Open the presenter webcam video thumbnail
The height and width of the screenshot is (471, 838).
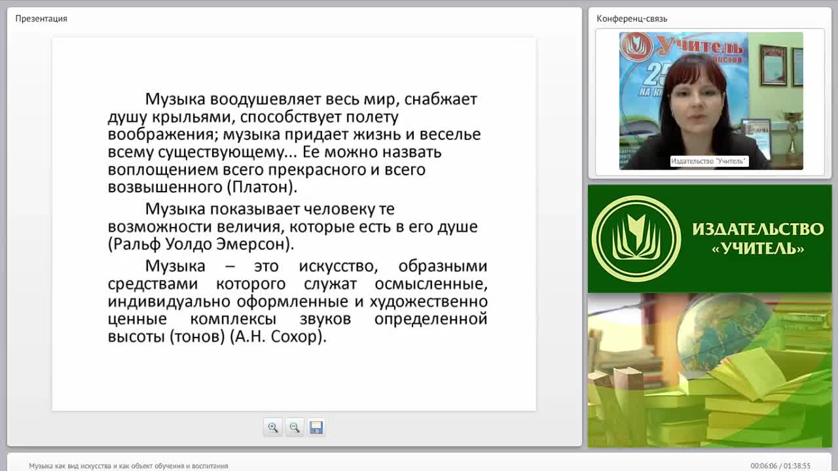711,101
